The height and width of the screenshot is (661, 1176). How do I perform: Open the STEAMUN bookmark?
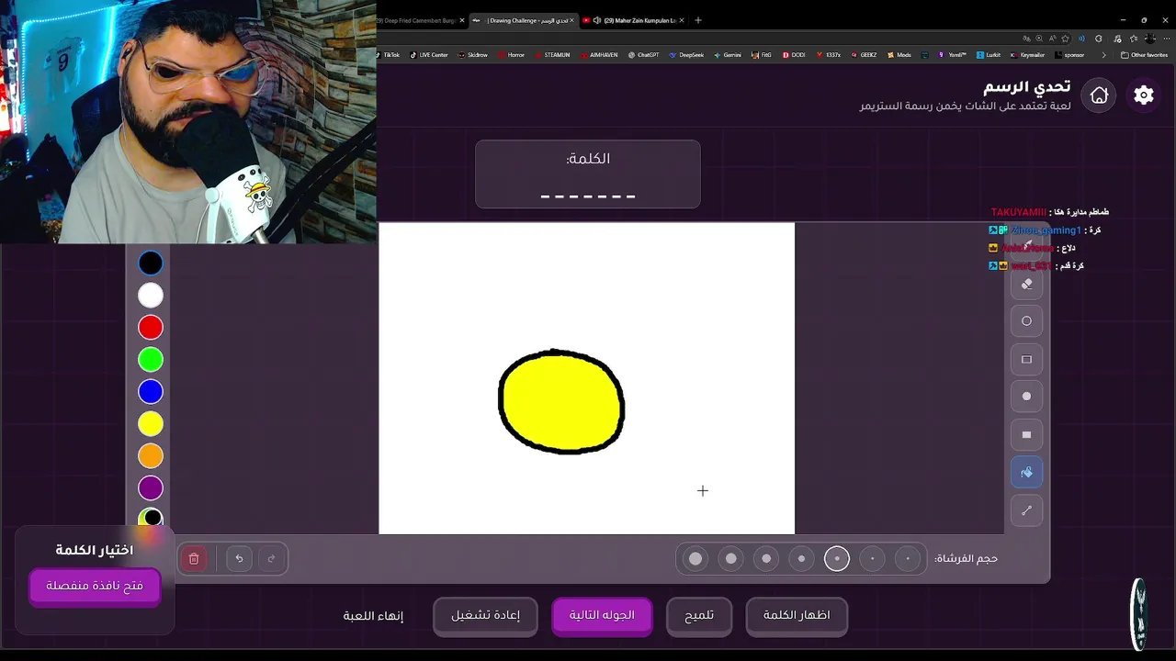pyautogui.click(x=552, y=55)
